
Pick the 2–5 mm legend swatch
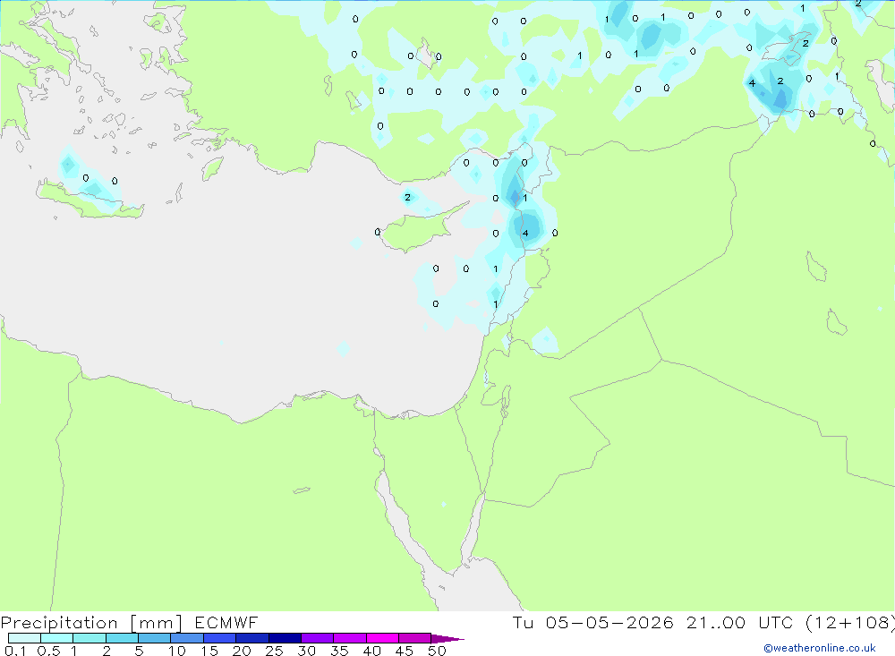pos(122,638)
